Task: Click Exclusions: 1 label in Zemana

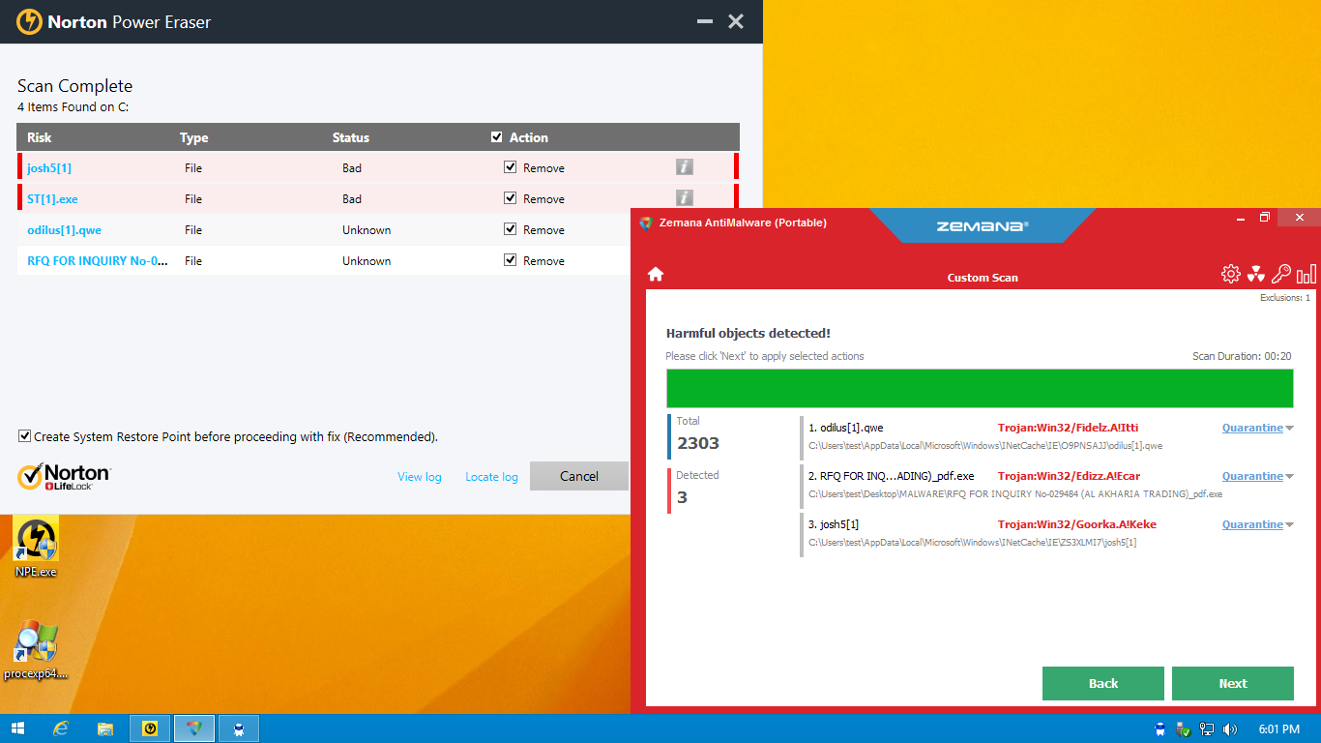Action: pyautogui.click(x=1285, y=298)
